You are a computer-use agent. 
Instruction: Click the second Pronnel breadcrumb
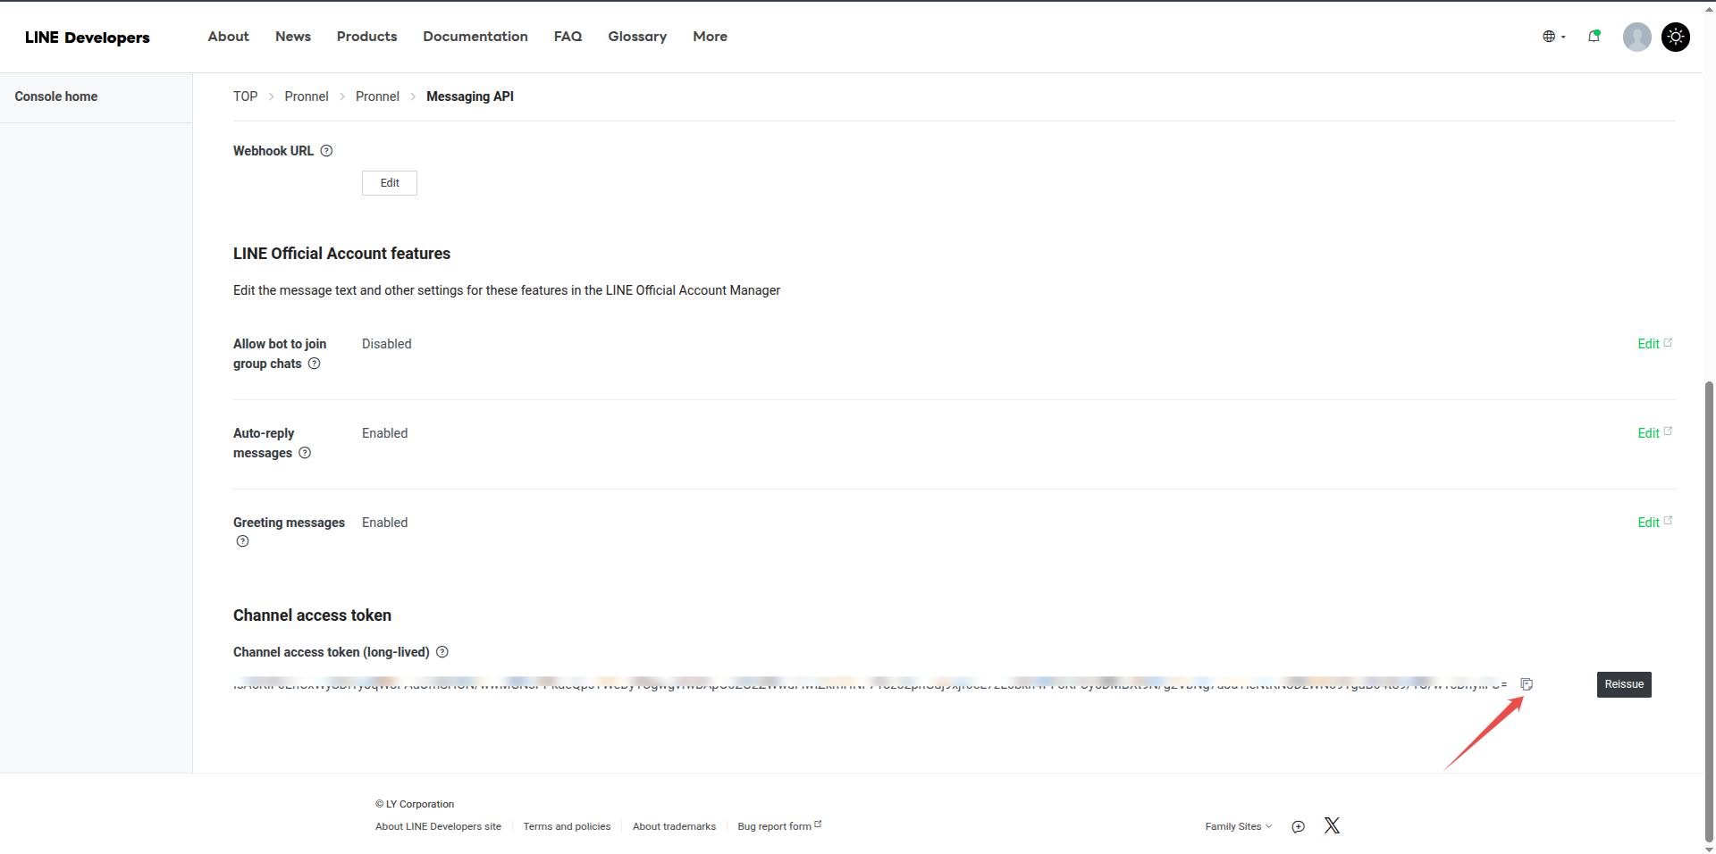pyautogui.click(x=377, y=96)
